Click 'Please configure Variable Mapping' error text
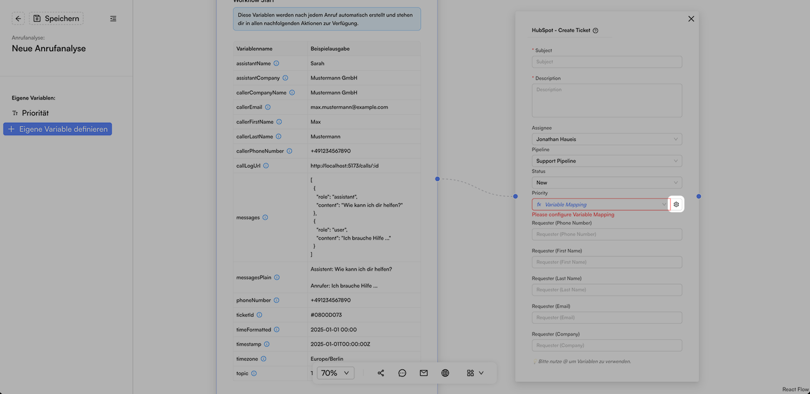The height and width of the screenshot is (394, 810). 573,214
